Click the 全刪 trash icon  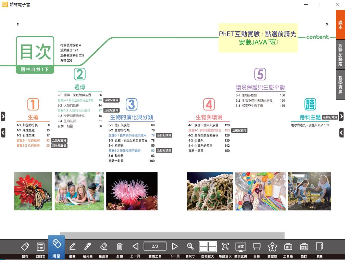pos(120,247)
